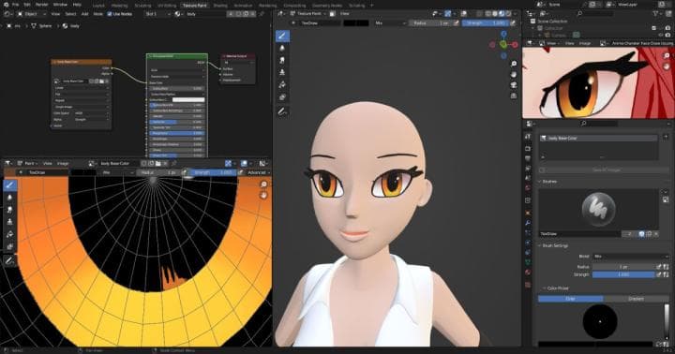Click the Gradient button in Color Picker
The image size is (675, 354).
coord(636,299)
